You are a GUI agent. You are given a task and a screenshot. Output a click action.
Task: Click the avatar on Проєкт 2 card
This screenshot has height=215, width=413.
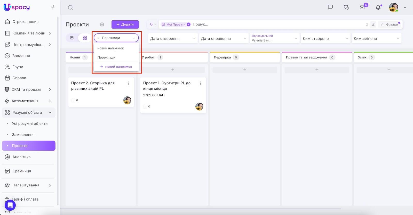(127, 100)
